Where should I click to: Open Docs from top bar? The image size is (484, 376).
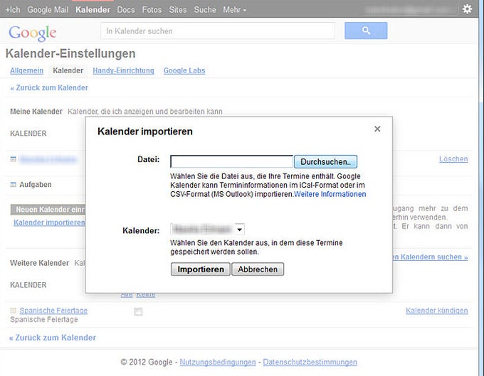(126, 10)
